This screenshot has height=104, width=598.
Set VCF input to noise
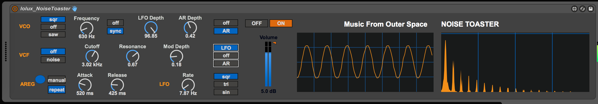[x=53, y=60]
